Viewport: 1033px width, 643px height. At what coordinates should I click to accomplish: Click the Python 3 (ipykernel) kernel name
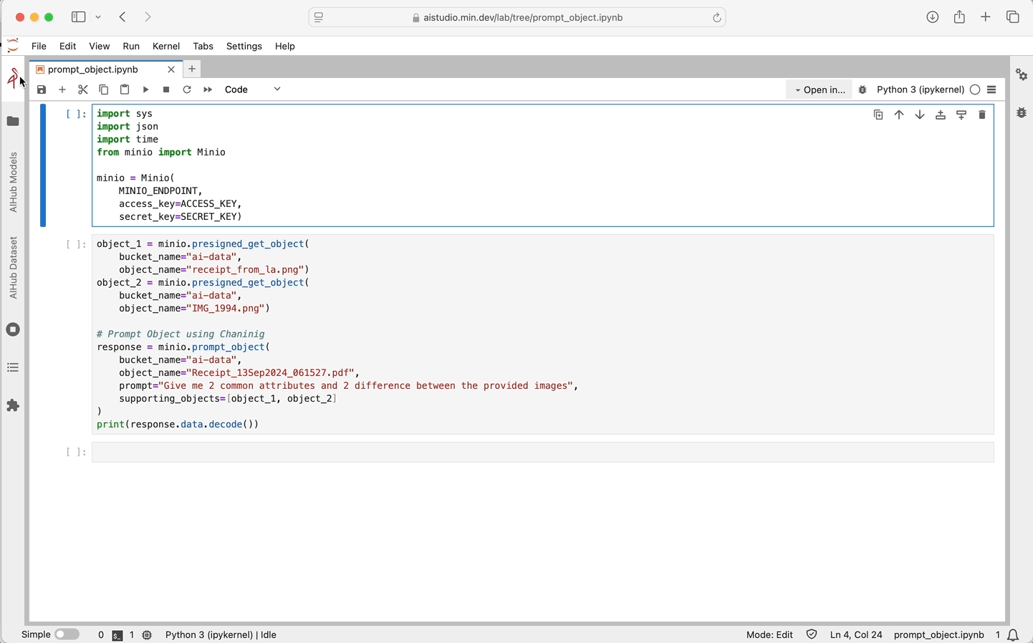[x=920, y=90]
